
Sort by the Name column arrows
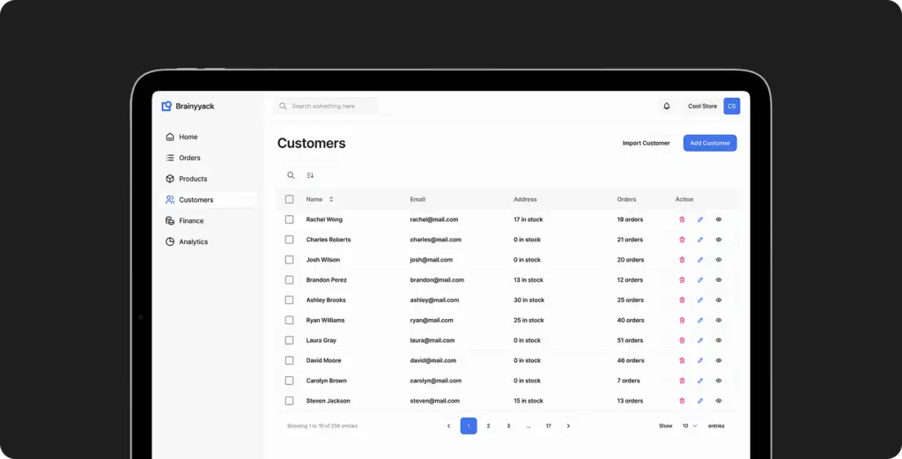(331, 199)
